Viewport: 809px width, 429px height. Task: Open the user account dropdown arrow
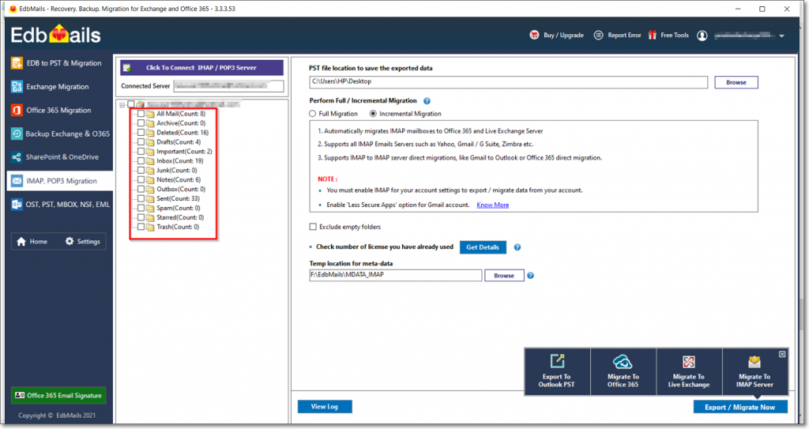(x=781, y=36)
